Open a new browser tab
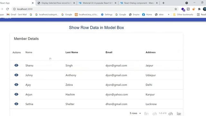Image resolution: width=206 pixels, height=116 pixels. click(x=163, y=3)
